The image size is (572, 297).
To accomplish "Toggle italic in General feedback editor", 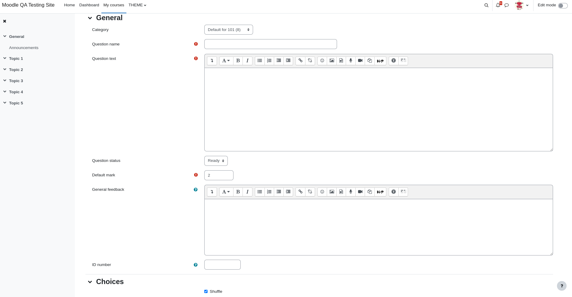I will click(247, 192).
